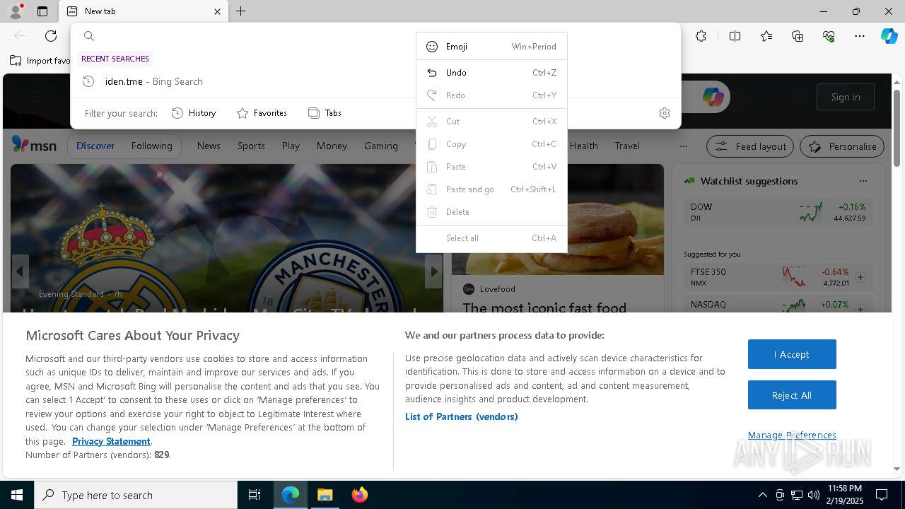Viewport: 905px width, 509px height.
Task: Show hidden system tray icons
Action: (762, 495)
